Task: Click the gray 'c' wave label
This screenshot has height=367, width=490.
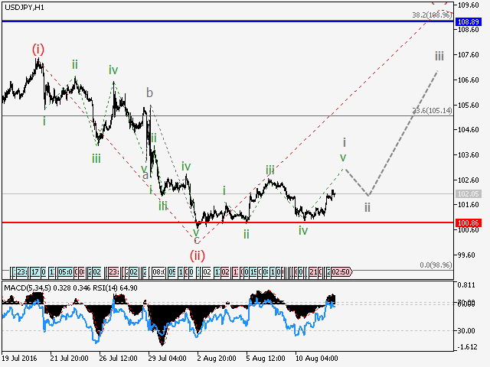Action: (x=197, y=240)
